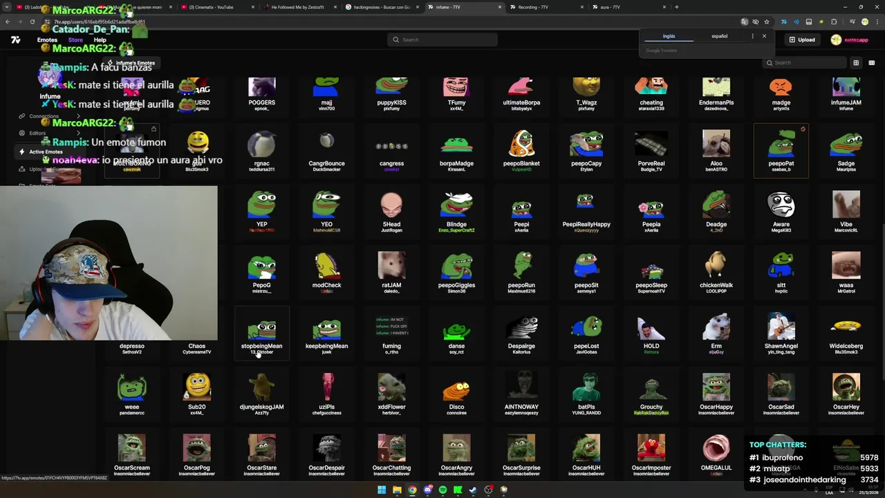Open the EndermanPls emote
885x498 pixels.
[x=716, y=94]
